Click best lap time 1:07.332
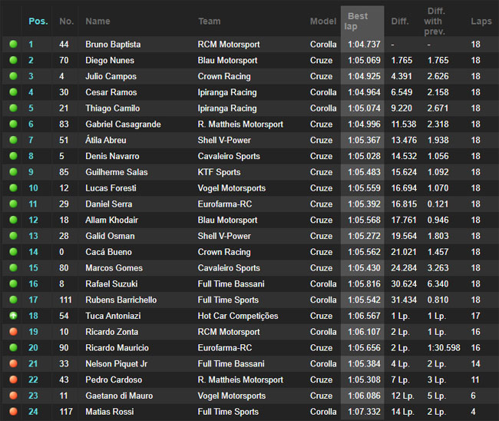499x421 pixels. coord(364,412)
